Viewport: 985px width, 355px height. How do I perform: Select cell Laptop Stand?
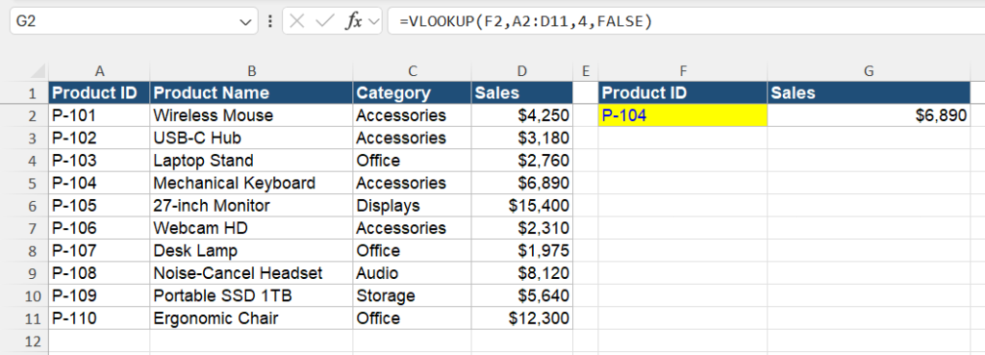pyautogui.click(x=251, y=161)
